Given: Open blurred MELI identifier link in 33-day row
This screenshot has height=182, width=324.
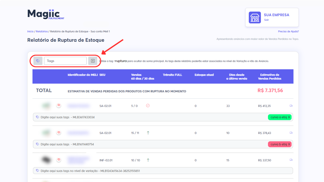Looking at the screenshot, I should [x=78, y=106].
